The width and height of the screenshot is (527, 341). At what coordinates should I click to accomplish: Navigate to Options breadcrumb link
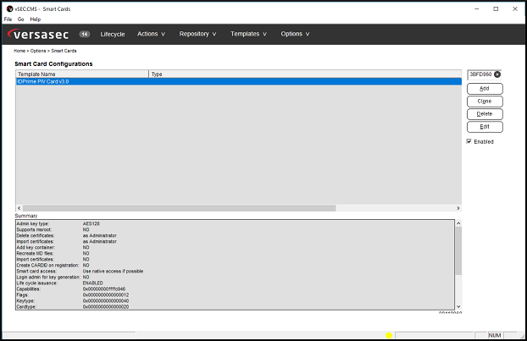[x=38, y=51]
